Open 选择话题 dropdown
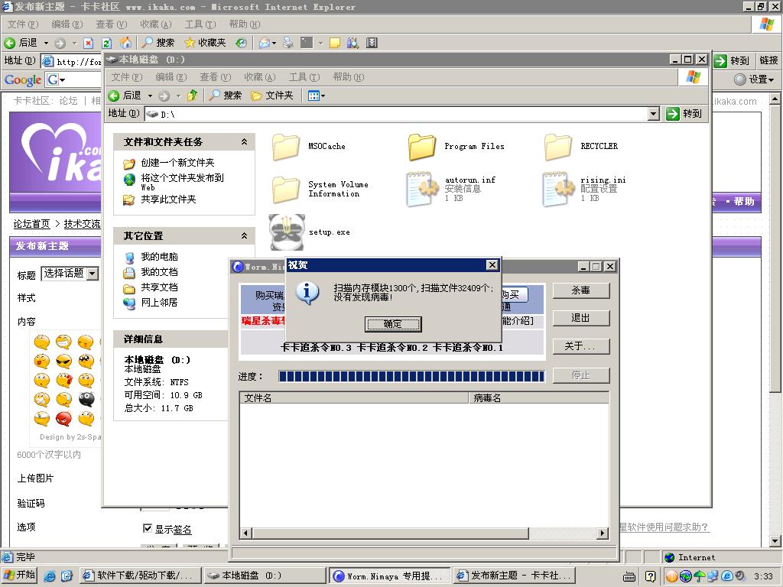Image resolution: width=783 pixels, height=587 pixels. 93,274
